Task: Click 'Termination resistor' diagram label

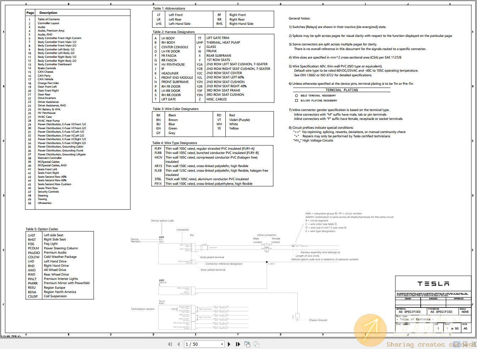Action: [143, 309]
